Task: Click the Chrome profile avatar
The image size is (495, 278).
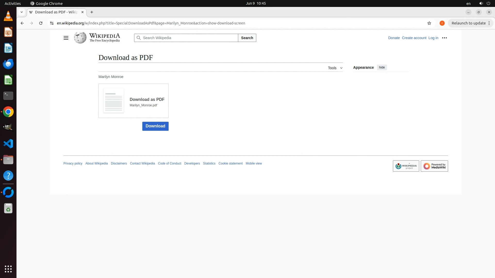Action: click(x=442, y=23)
